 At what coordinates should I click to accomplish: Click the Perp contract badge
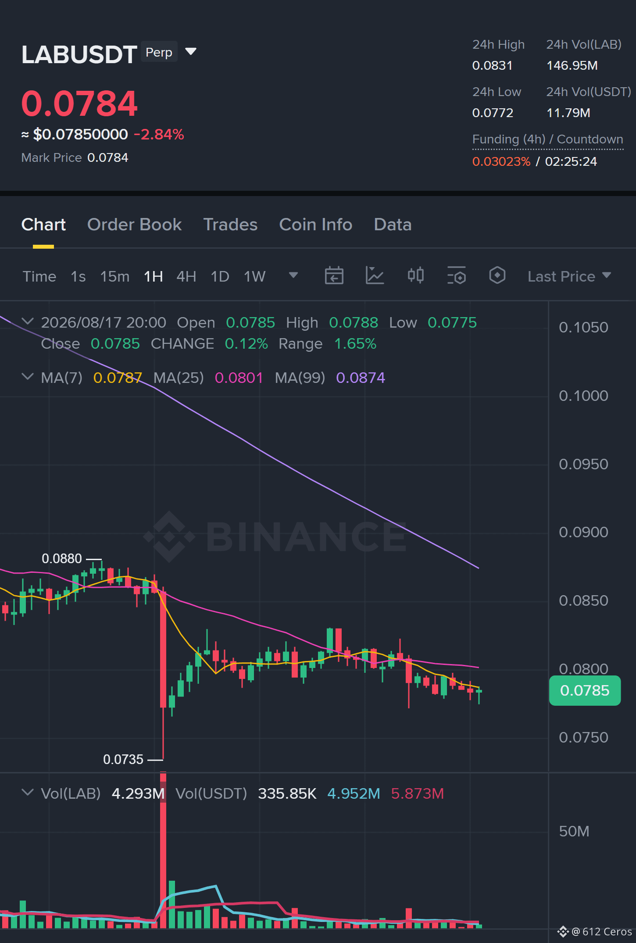pos(159,52)
